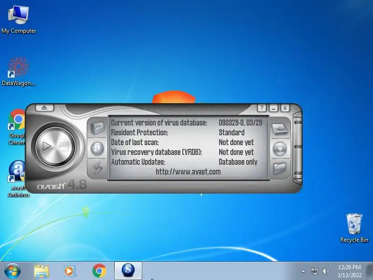Screen dimensions: 373x280
Task: Open avast help question mark button
Action: [x=262, y=108]
